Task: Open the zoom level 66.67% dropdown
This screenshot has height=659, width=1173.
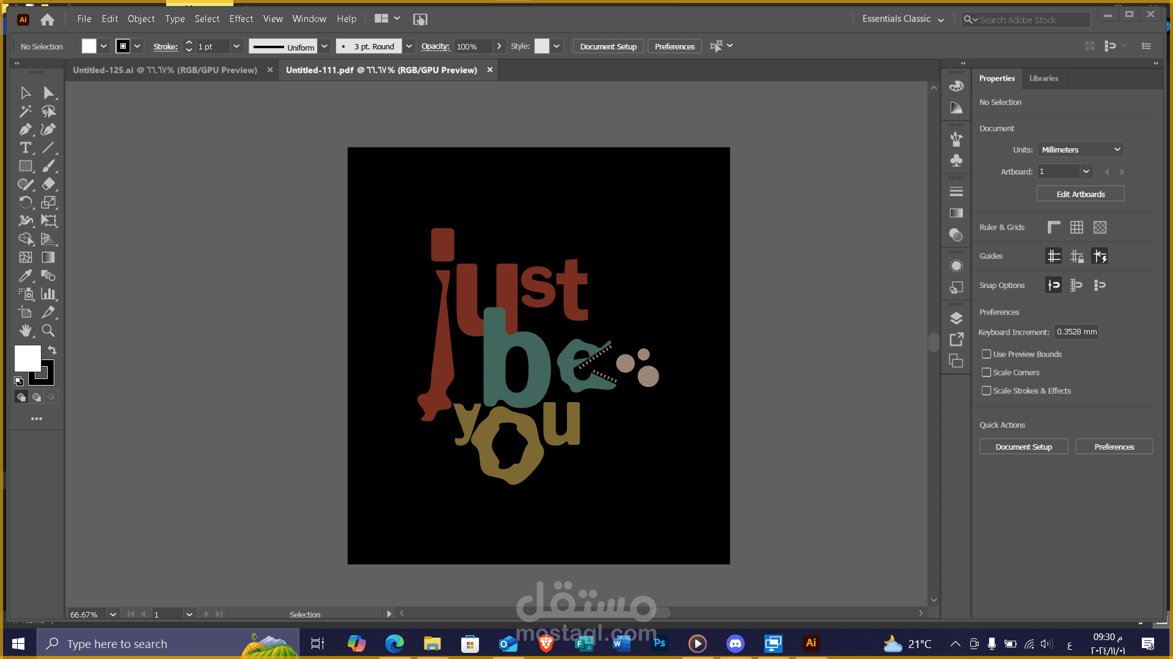Action: click(113, 614)
